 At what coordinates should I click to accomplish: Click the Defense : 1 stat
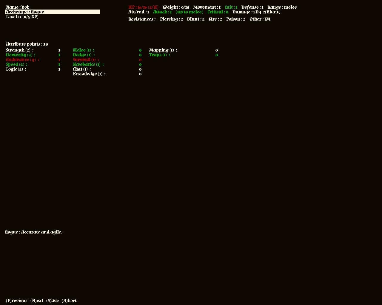point(252,7)
